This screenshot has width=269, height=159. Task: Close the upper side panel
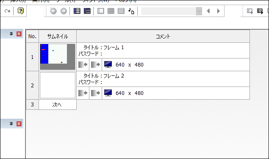tap(19, 34)
